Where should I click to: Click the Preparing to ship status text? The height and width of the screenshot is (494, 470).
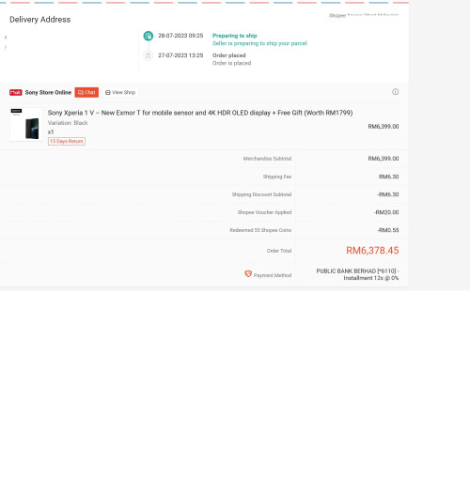point(234,36)
